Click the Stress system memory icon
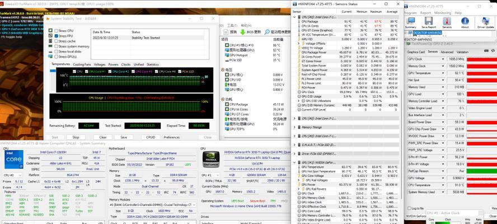497x224 pixels. (x=50, y=46)
